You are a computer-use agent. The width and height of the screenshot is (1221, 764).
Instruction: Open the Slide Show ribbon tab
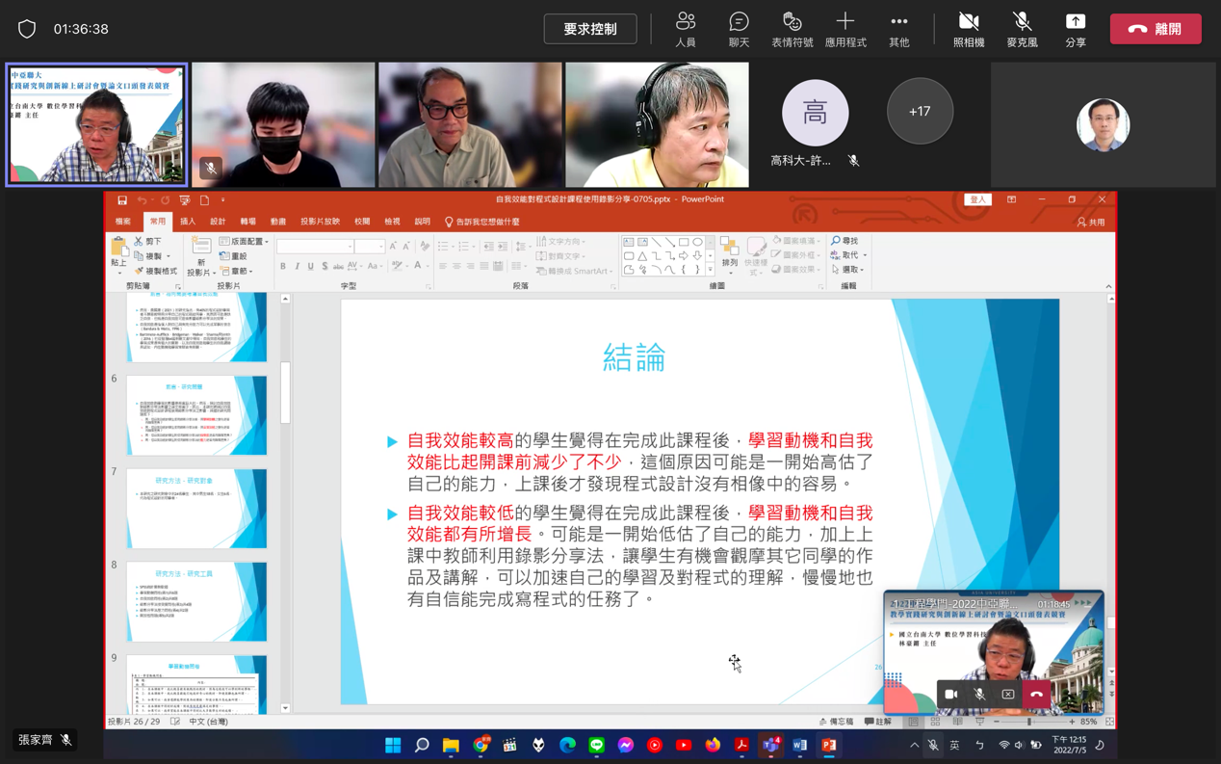(320, 222)
